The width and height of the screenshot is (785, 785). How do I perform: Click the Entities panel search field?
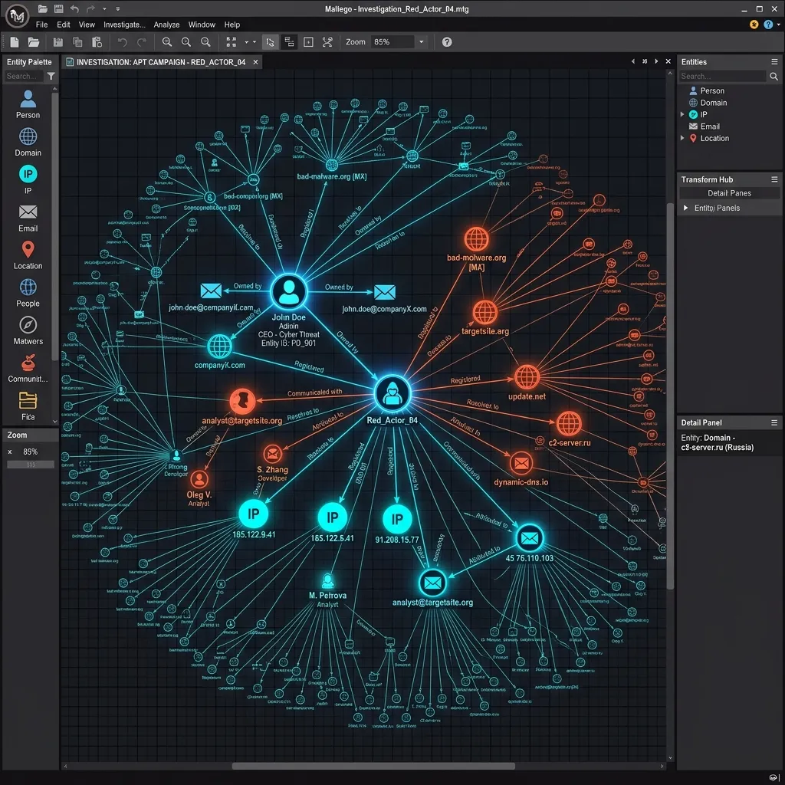click(x=722, y=76)
